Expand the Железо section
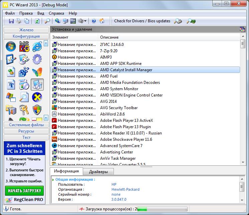Screen dimensions: 249x215 click(x=26, y=30)
